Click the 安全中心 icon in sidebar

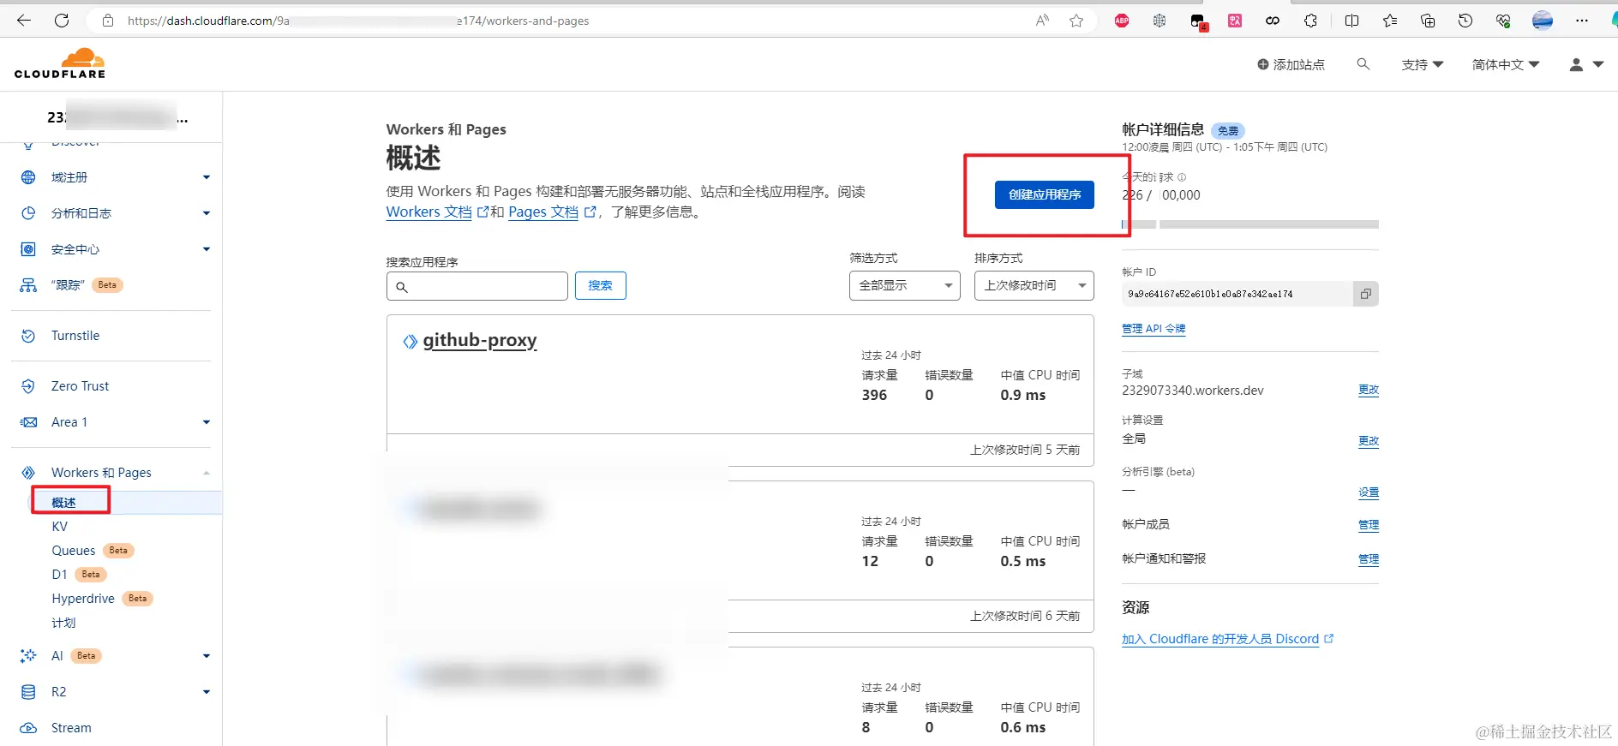tap(28, 249)
